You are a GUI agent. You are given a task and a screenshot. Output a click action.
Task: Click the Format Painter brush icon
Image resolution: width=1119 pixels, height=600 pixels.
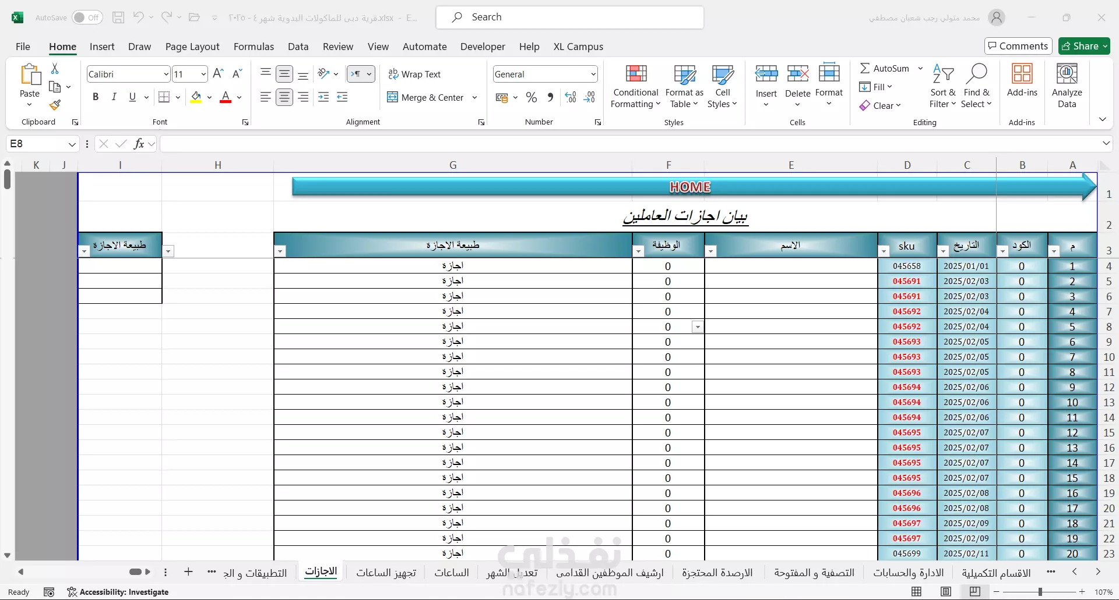tap(55, 105)
